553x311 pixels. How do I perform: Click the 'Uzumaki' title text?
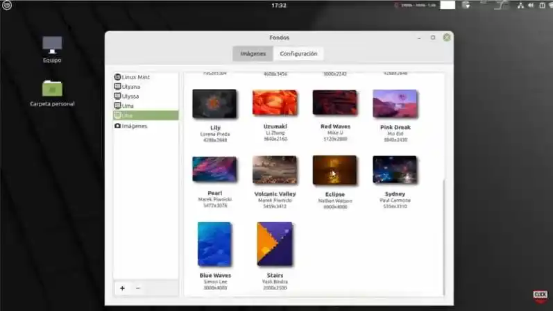coord(275,126)
